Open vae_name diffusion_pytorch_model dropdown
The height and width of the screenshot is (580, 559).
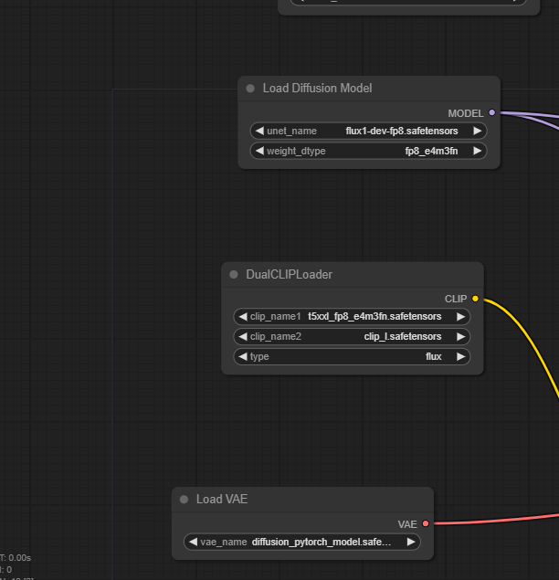[x=302, y=542]
